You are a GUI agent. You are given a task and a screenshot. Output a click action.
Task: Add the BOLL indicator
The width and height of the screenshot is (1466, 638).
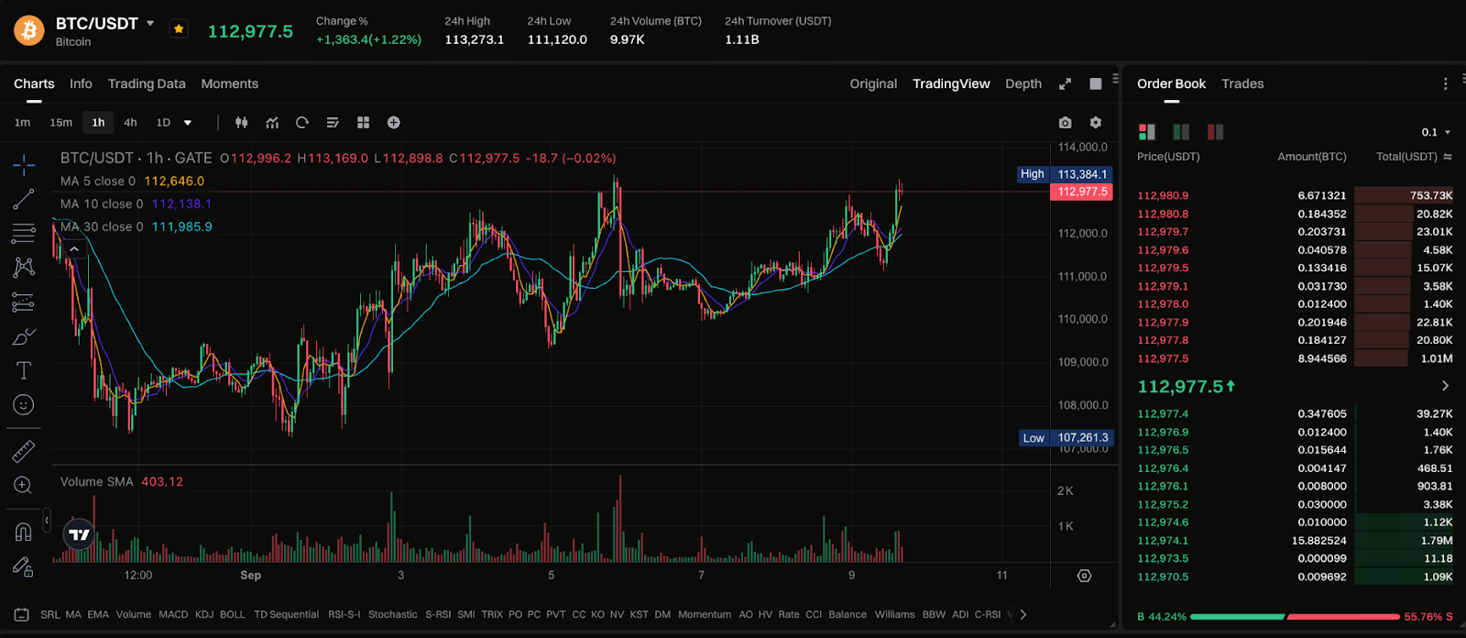tap(233, 614)
